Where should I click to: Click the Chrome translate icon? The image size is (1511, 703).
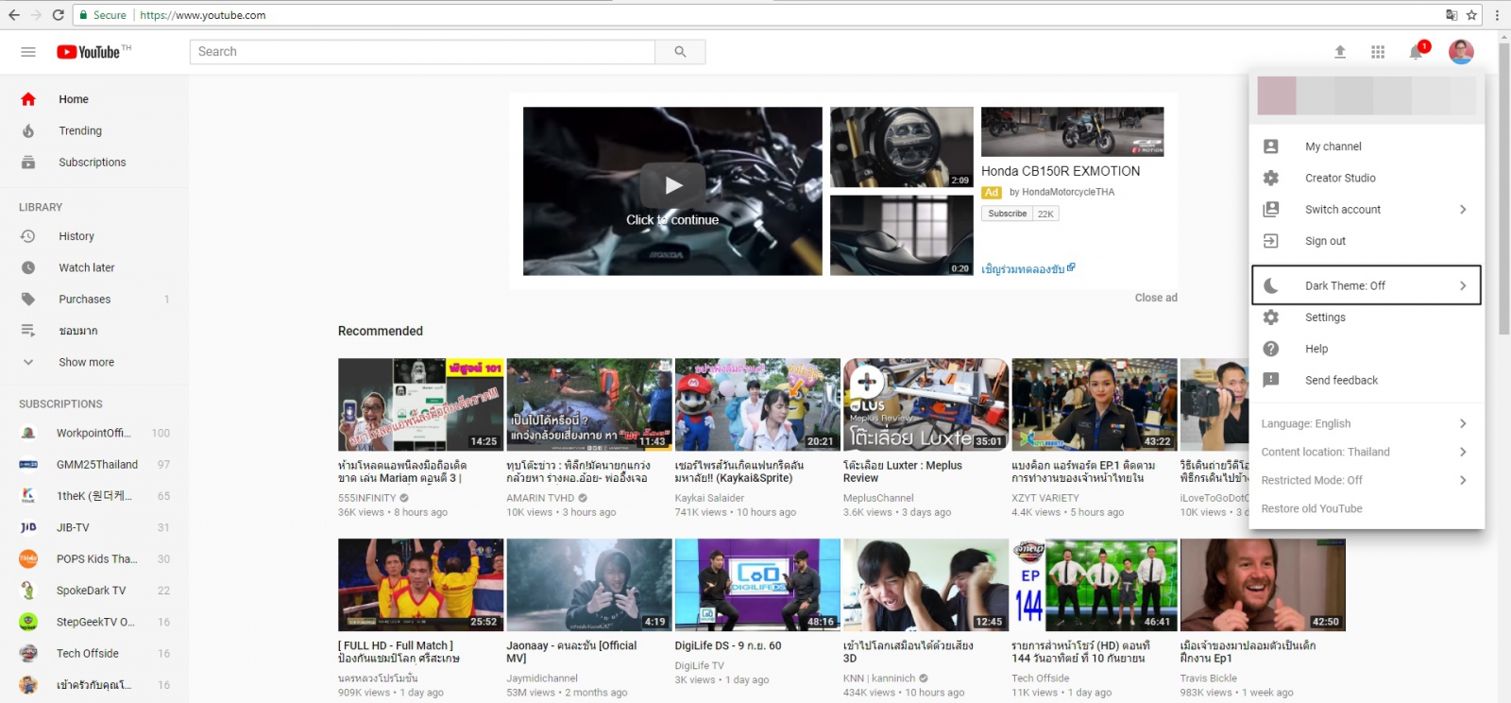point(1452,15)
